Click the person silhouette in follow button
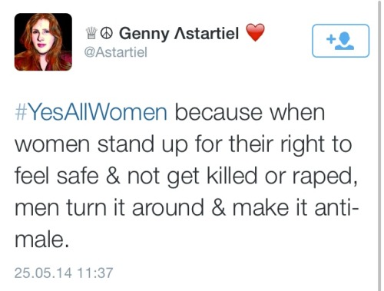Viewport: 384px width, 291px height. (345, 41)
